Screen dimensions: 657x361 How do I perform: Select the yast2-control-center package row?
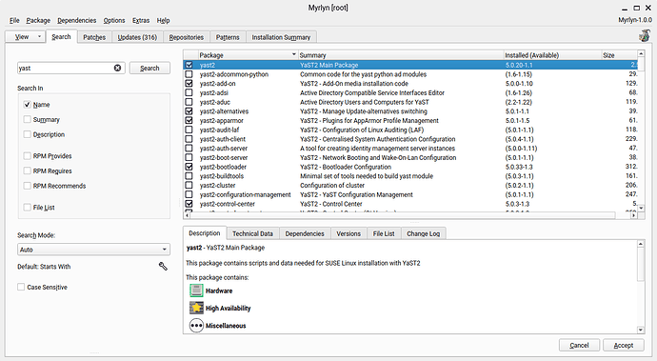(410, 204)
